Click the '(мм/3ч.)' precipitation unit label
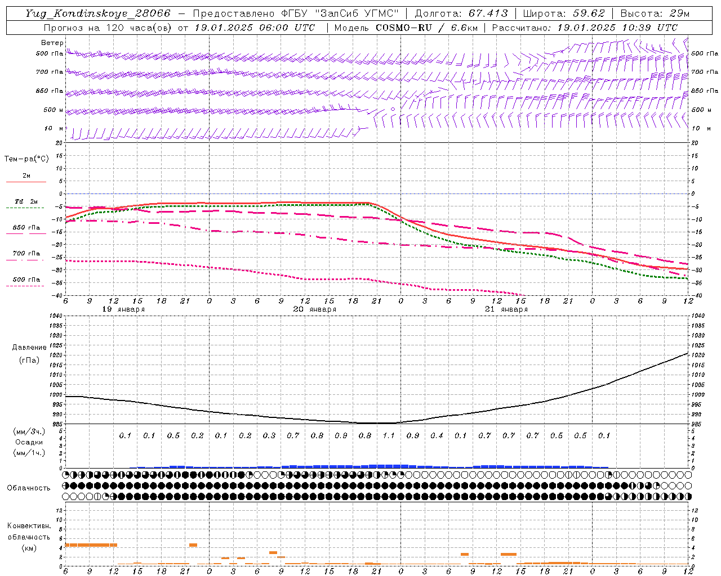This screenshot has width=721, height=576. click(29, 431)
